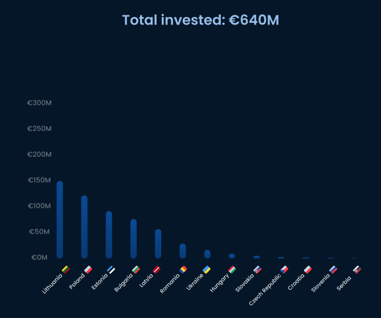The width and height of the screenshot is (381, 318).
Task: Click the Bulgaria investment bar
Action: point(133,239)
